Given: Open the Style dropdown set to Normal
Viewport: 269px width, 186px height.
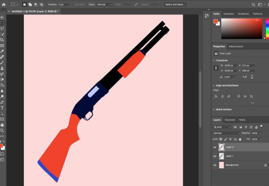Looking at the screenshot, I should pyautogui.click(x=105, y=4).
